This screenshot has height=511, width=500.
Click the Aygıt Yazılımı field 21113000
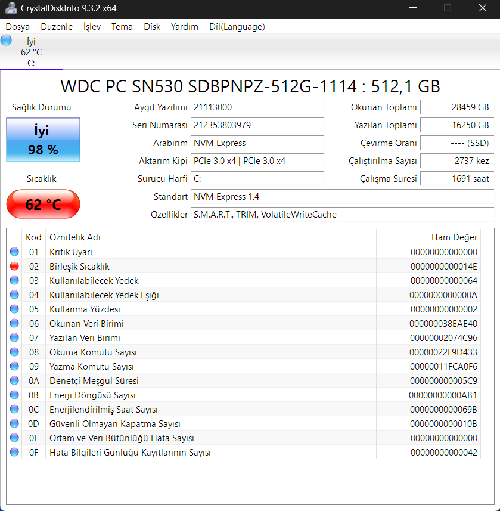click(257, 107)
